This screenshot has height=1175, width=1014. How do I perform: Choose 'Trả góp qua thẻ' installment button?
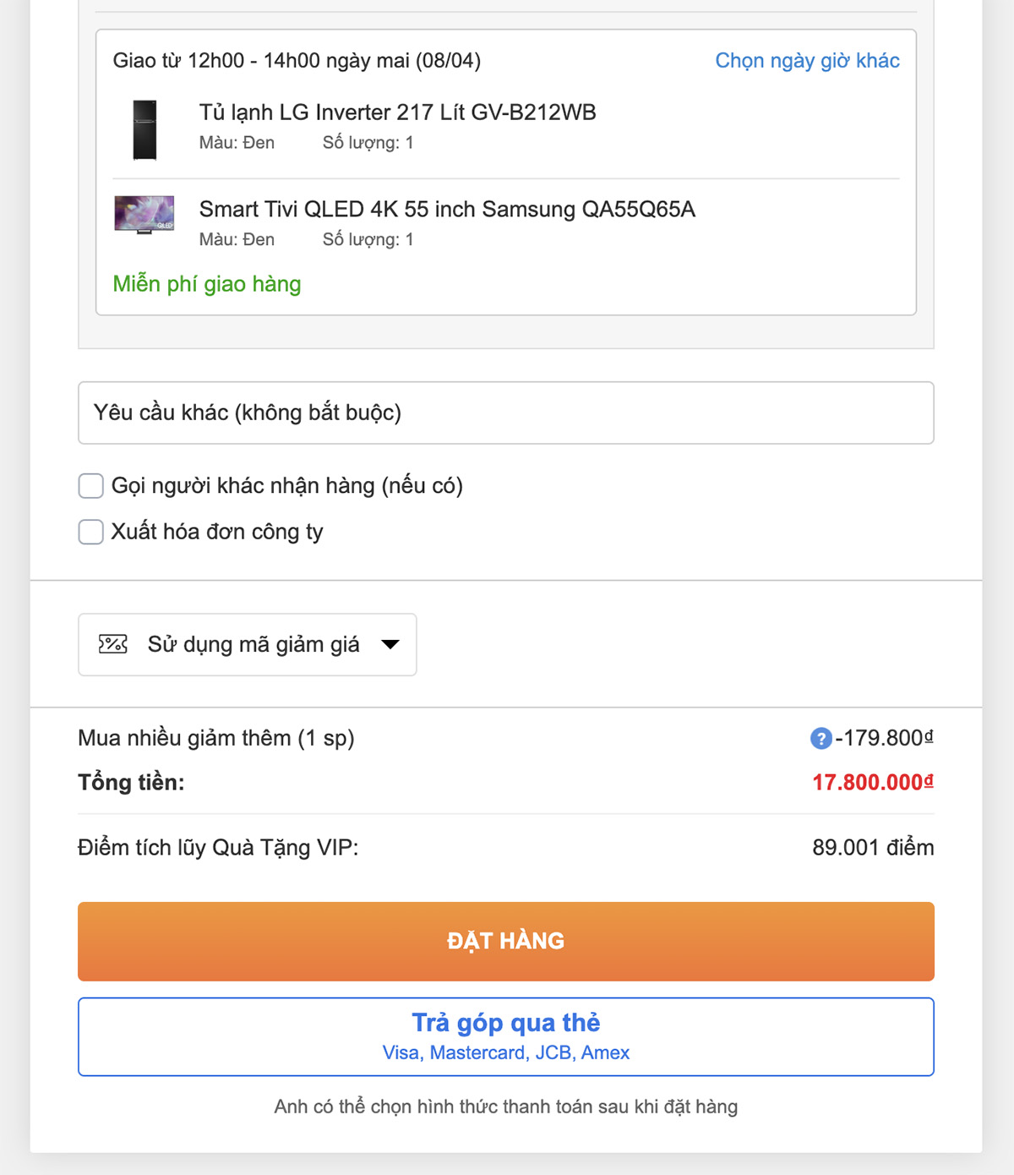point(505,1036)
